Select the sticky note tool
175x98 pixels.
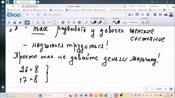63,23
